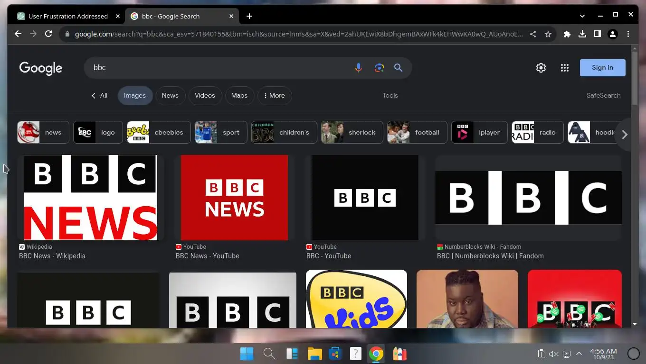The width and height of the screenshot is (646, 364).
Task: Select the Images tab
Action: click(x=135, y=96)
